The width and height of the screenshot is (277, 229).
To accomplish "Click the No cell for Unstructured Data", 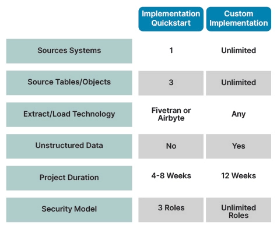I will (x=171, y=146).
